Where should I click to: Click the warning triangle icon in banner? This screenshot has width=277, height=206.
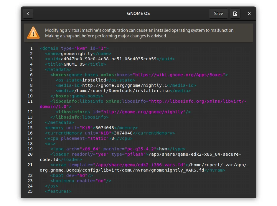(33, 33)
